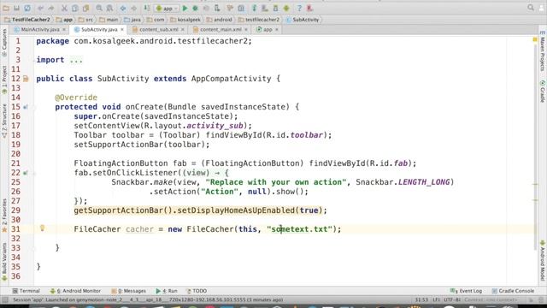Click the class gutter icon on line 12
This screenshot has height=308, width=547.
point(26,79)
